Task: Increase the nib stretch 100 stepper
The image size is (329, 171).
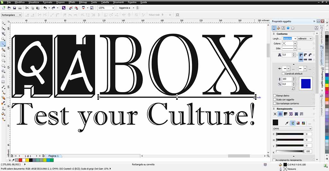Action: click(294, 78)
